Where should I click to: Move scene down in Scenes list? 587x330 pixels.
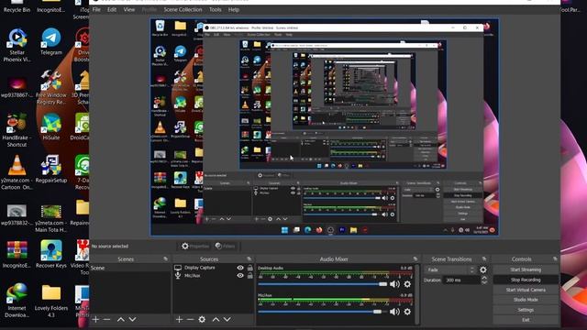click(132, 319)
